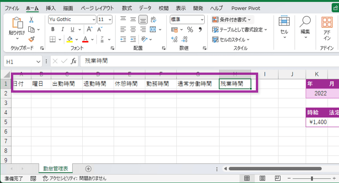Switch to the 挿入 (Insert) tab
The height and width of the screenshot is (183, 339).
click(51, 8)
